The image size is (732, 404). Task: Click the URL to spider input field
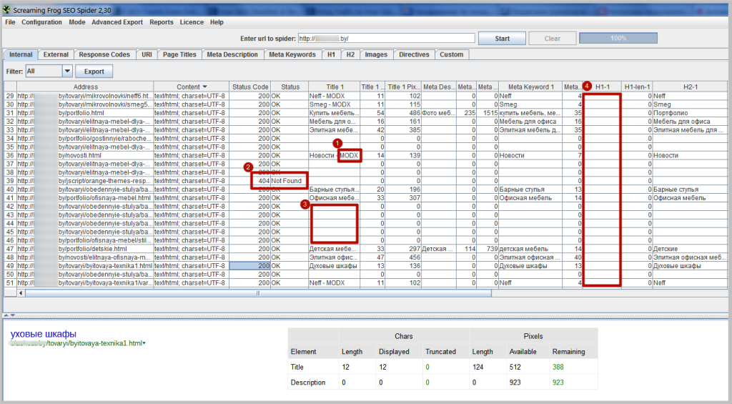[386, 38]
